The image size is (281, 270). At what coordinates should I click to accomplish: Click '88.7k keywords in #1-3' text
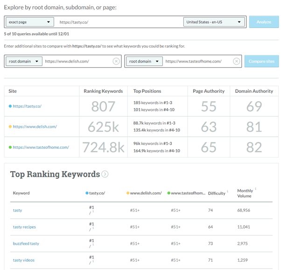(x=155, y=123)
